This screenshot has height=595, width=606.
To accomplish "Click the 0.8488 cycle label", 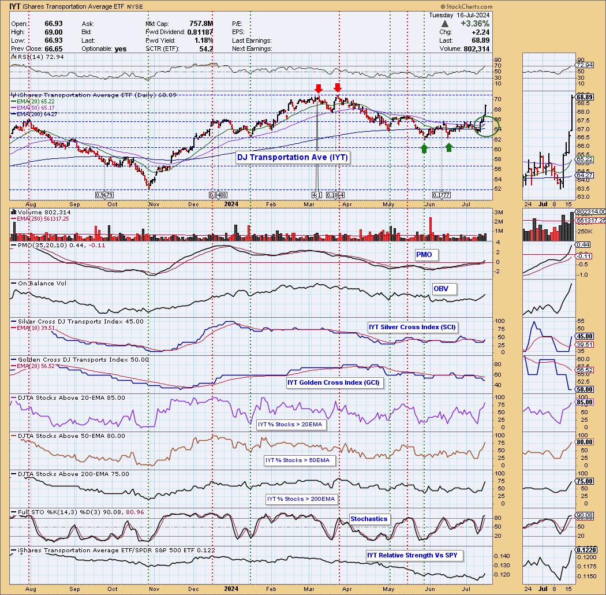I will tap(218, 195).
